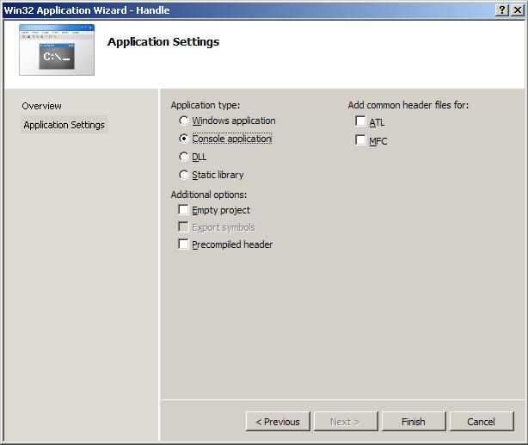Cancel the Win32 Application Wizard

tap(482, 422)
